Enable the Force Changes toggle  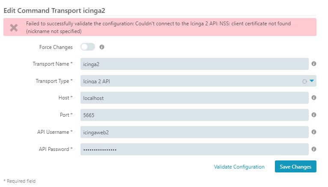tap(88, 47)
